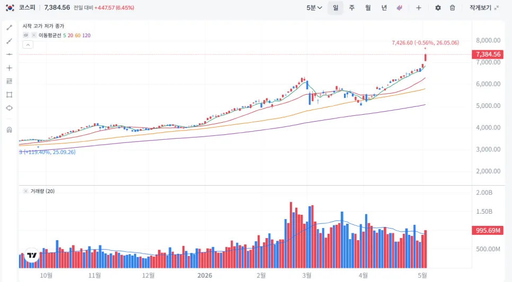Toggle moving average line visibility
Screen dimensions: 512x282
coord(25,35)
